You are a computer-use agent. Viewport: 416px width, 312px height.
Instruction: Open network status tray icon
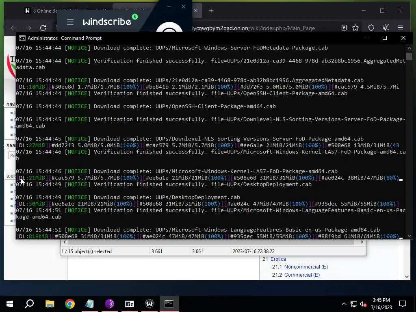(x=354, y=304)
